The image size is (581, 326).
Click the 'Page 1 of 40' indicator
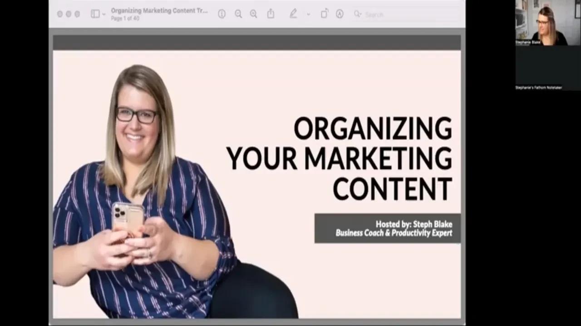pos(125,19)
